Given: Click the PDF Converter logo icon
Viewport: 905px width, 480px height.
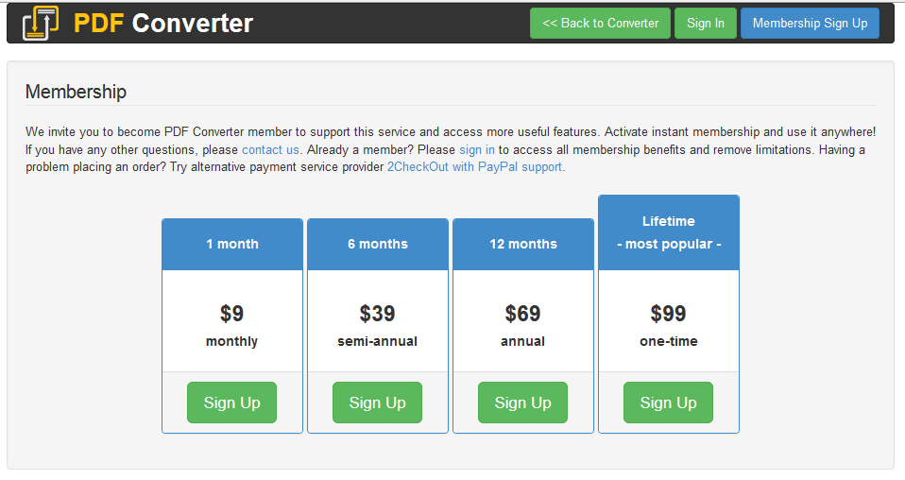Looking at the screenshot, I should 40,23.
